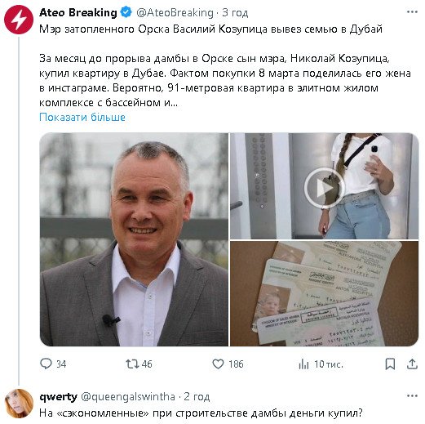Bookmark the Ateo Breaking tweet

[x=390, y=364]
